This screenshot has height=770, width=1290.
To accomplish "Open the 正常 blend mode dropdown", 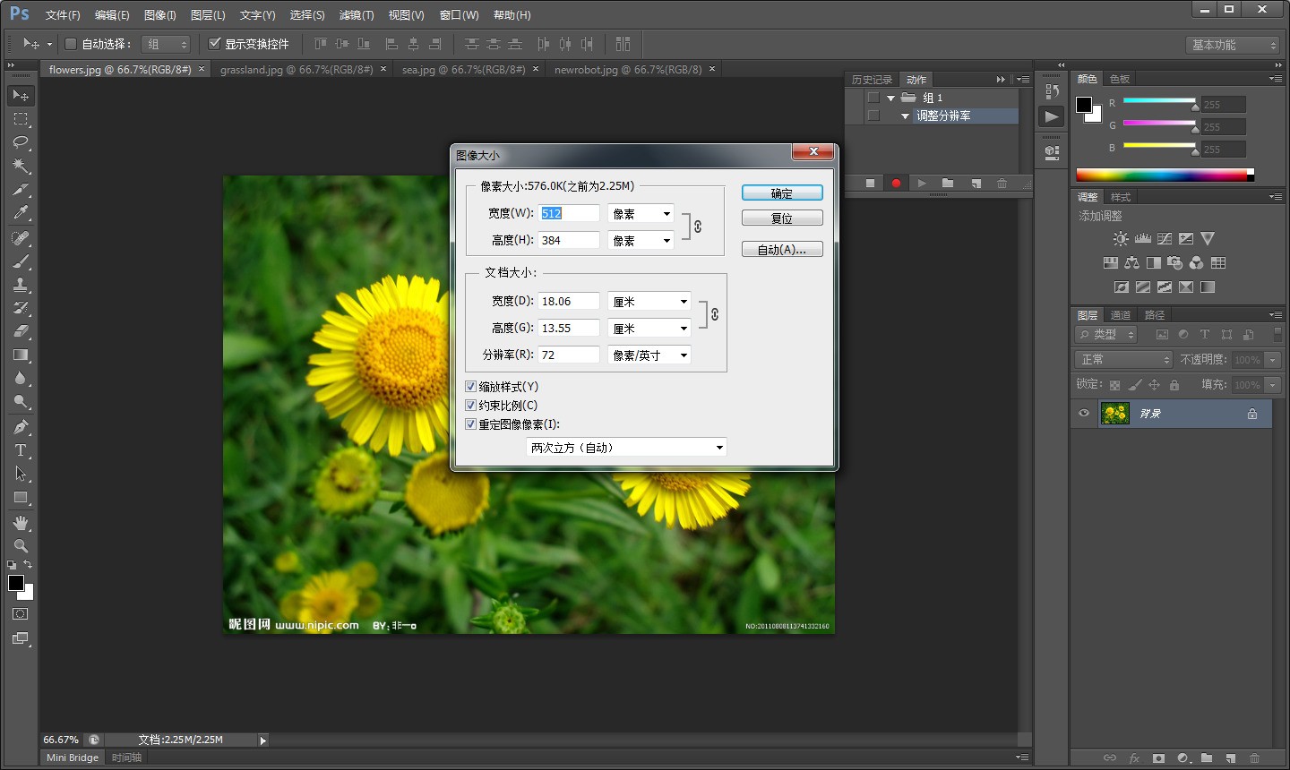I will (x=1123, y=359).
